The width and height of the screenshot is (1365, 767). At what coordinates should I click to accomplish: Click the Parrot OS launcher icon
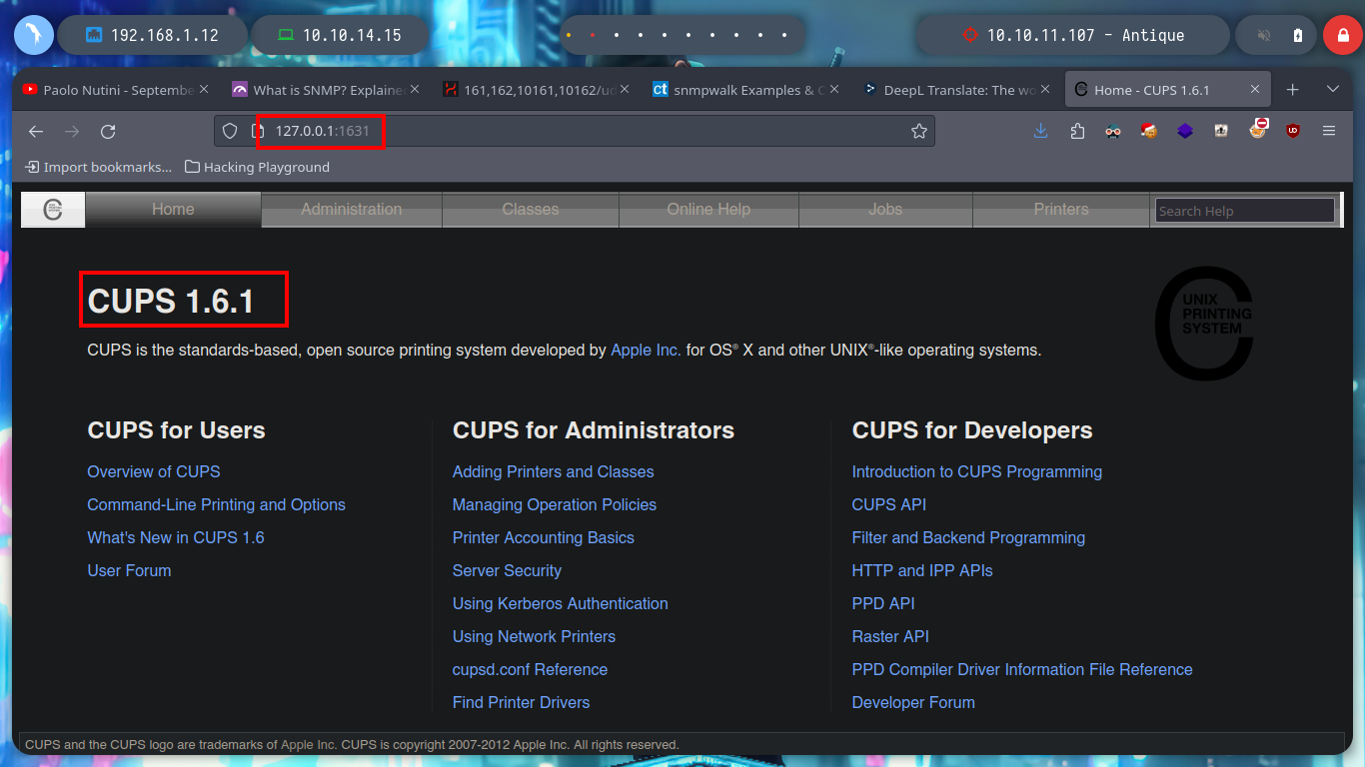point(33,35)
